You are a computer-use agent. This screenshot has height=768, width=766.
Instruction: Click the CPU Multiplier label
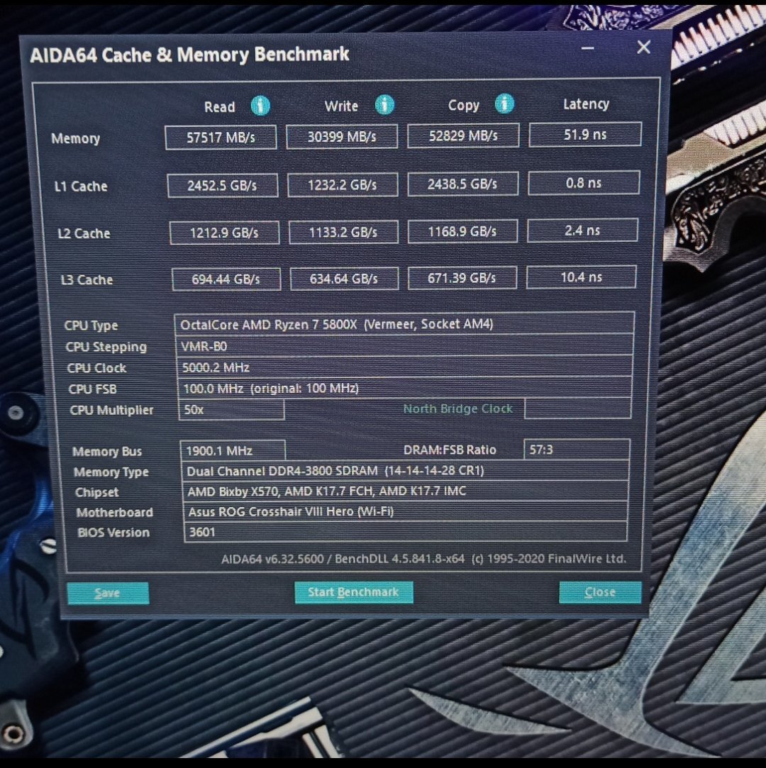click(x=111, y=410)
